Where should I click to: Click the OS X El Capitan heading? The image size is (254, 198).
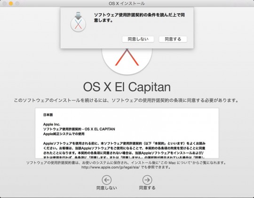tap(127, 87)
